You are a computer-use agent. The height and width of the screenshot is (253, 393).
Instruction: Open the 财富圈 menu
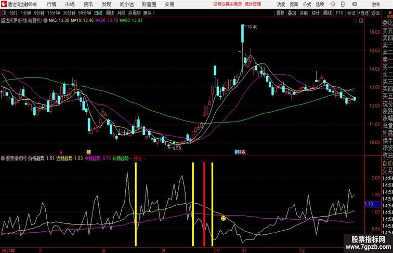[149, 4]
